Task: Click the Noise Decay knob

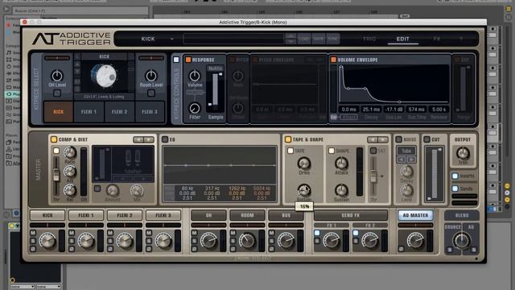Action: 406,172
